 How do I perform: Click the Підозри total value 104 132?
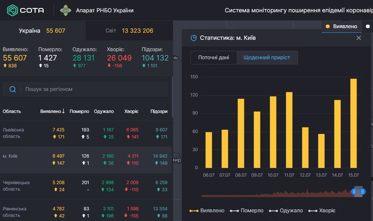155,58
